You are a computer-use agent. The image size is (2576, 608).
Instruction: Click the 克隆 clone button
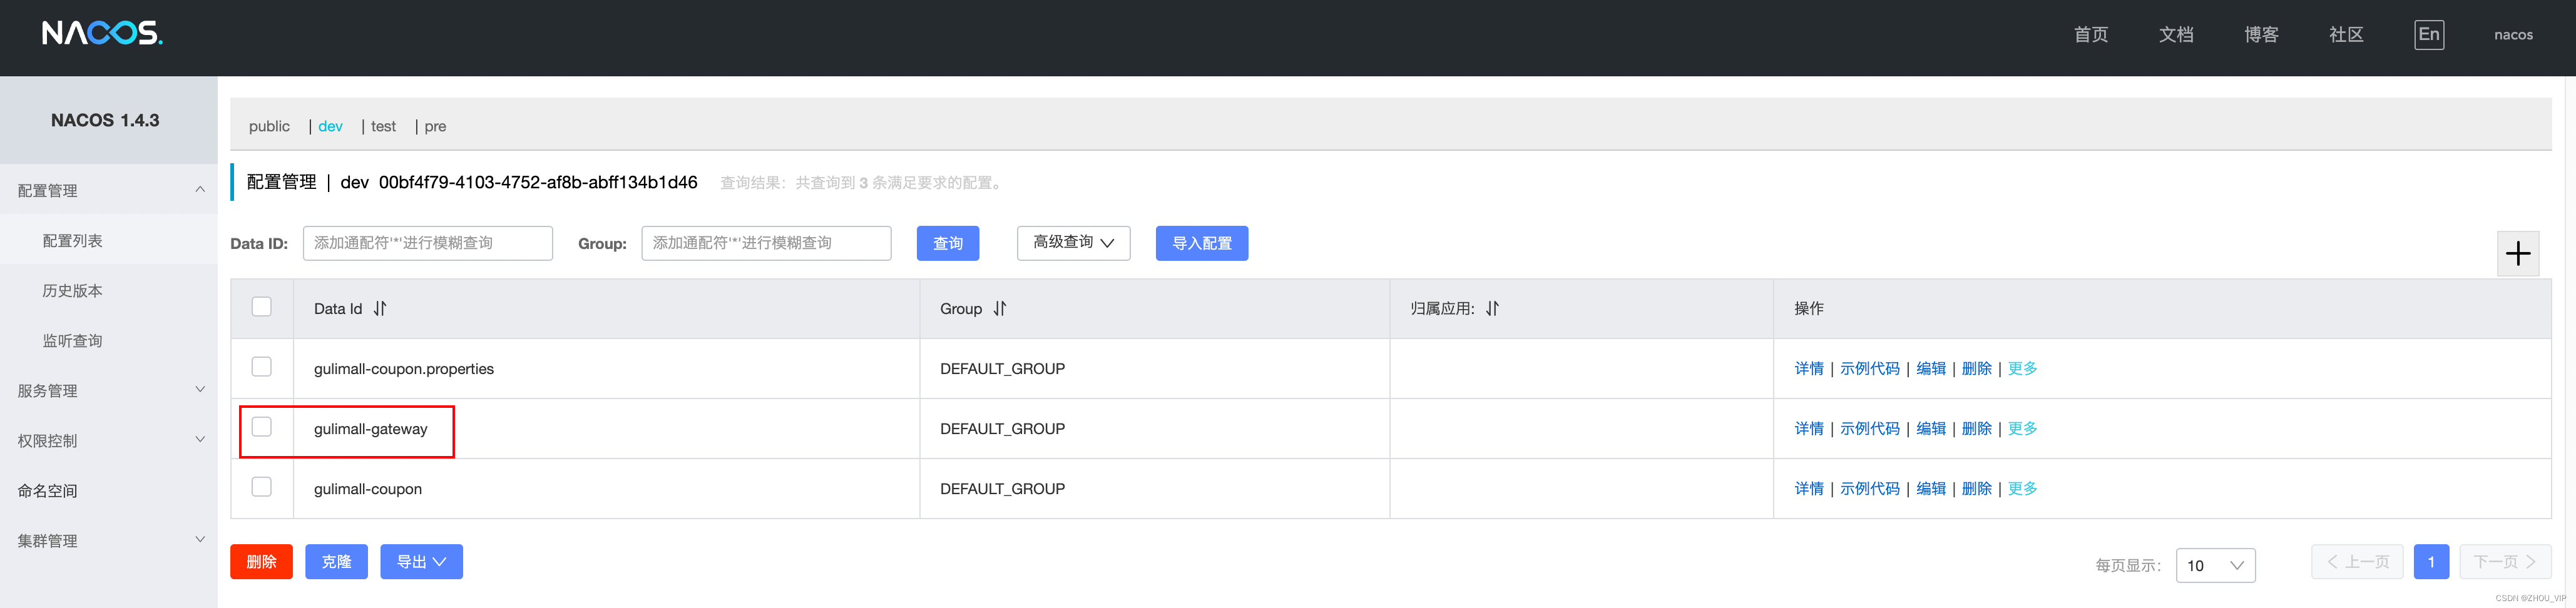[336, 562]
